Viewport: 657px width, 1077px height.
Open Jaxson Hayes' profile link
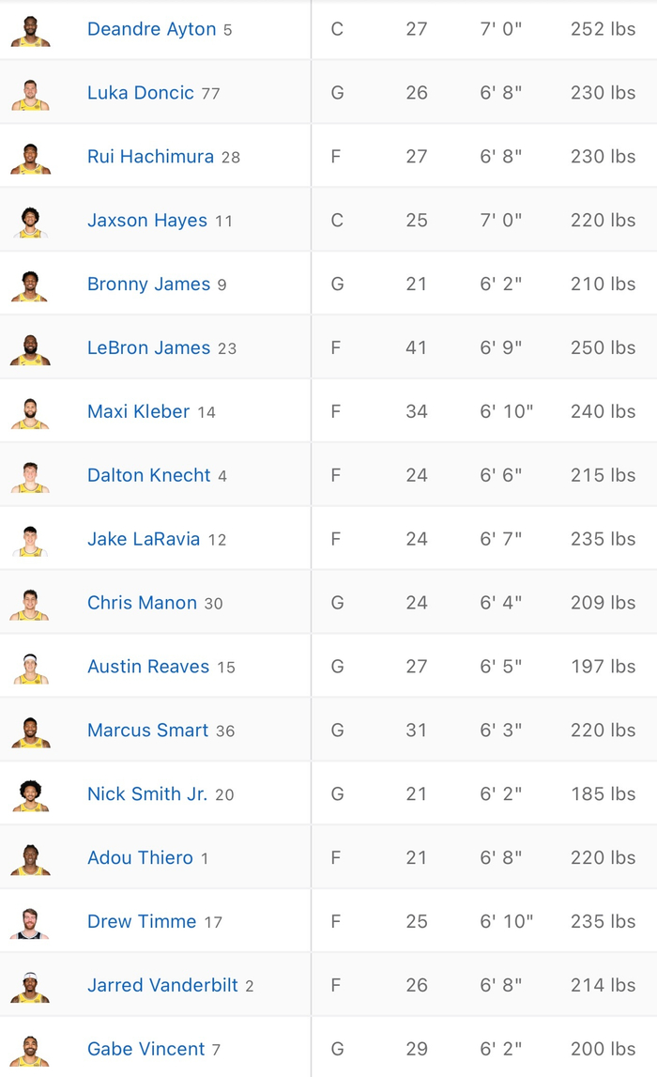146,221
